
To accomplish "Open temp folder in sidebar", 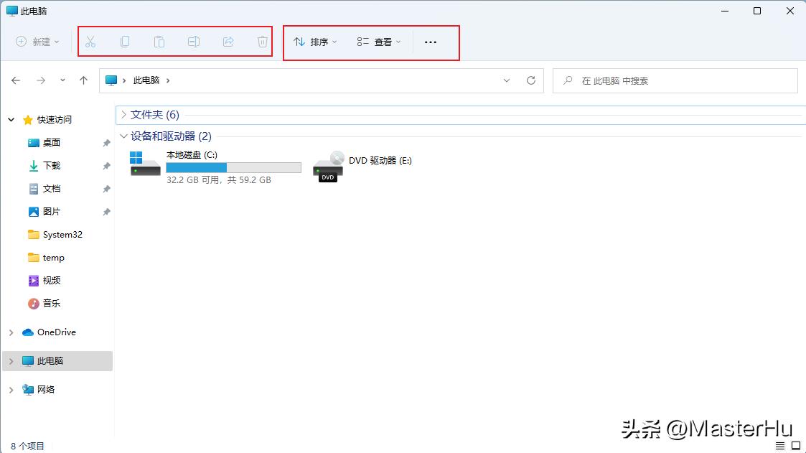I will coord(53,258).
